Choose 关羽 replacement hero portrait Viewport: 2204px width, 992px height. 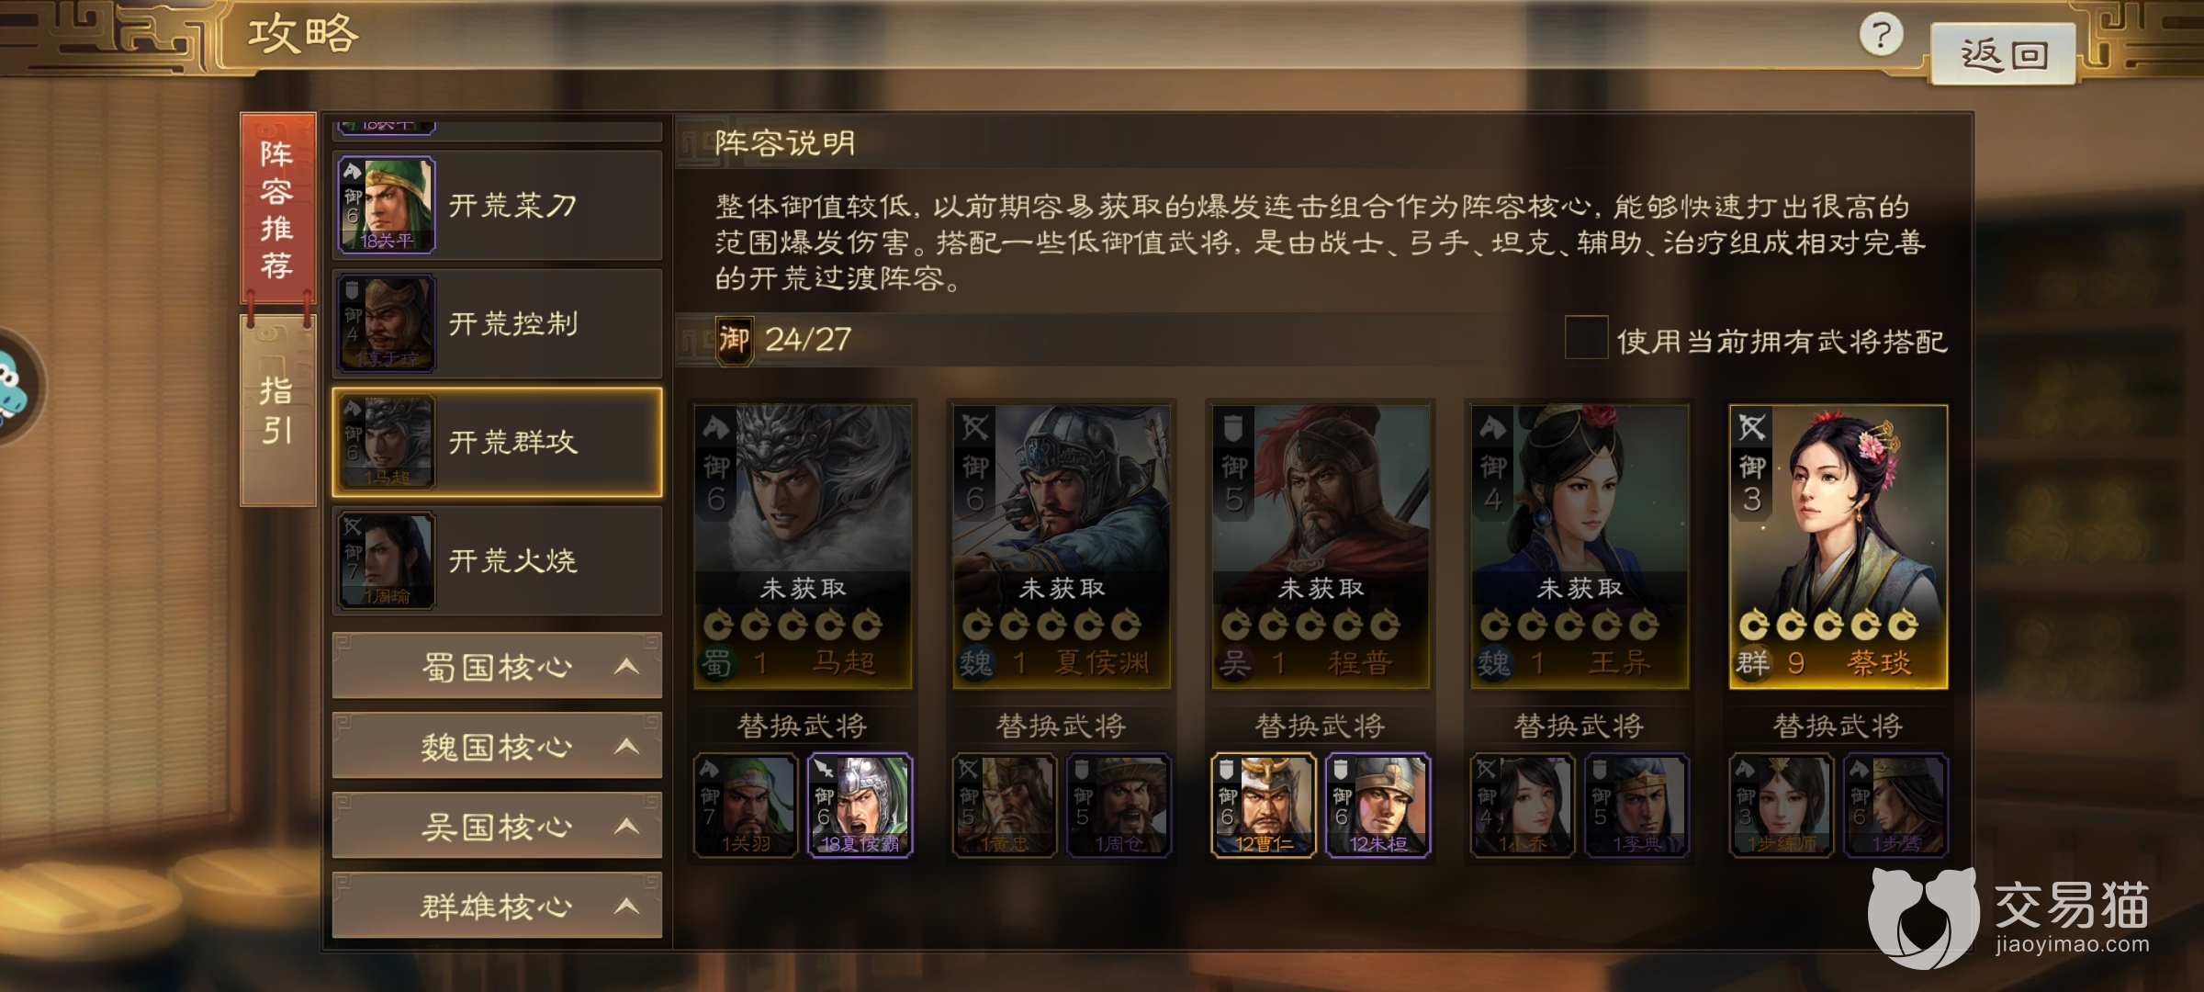(x=746, y=806)
